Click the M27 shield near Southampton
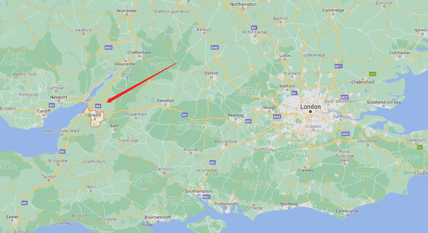Screen dimensions: 428x233 pos(207,197)
